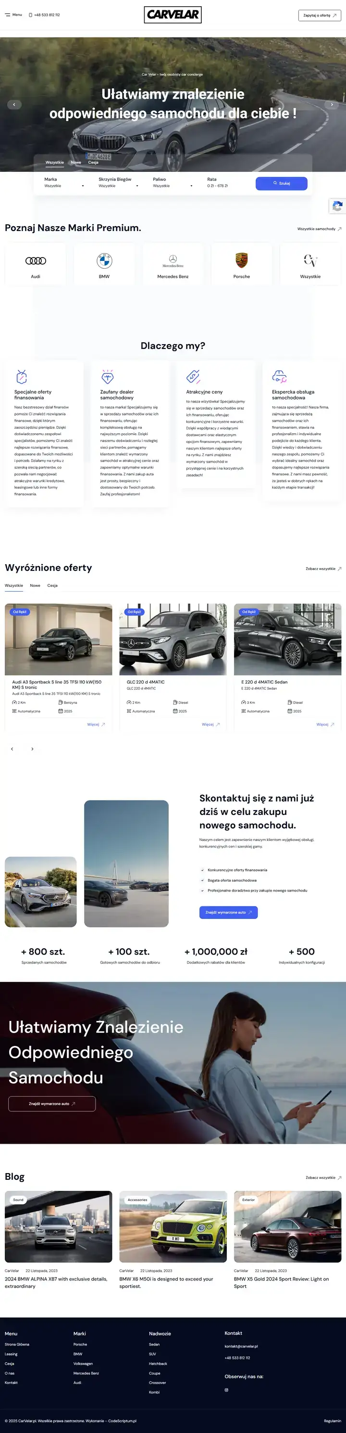Open O nas footer link
The width and height of the screenshot is (346, 1433).
pyautogui.click(x=10, y=1373)
